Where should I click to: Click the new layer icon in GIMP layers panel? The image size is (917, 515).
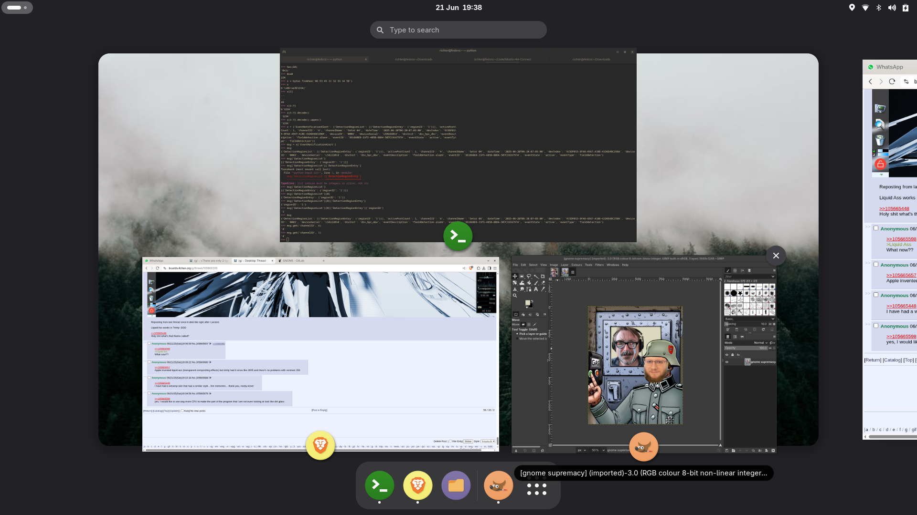tap(727, 450)
